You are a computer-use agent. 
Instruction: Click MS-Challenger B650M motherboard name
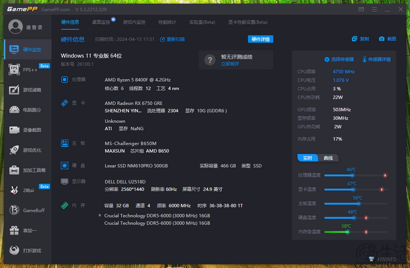(131, 143)
